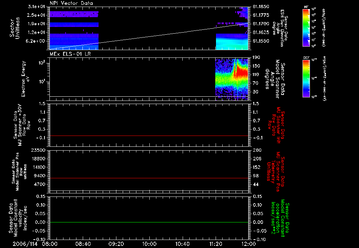Click the "MEx ELS-01 LR" panel title
This screenshot has height=248, width=359.
coord(70,54)
